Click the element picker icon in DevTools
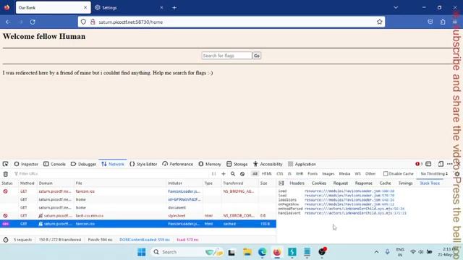Viewport: 463px width, 260px height. (5, 164)
